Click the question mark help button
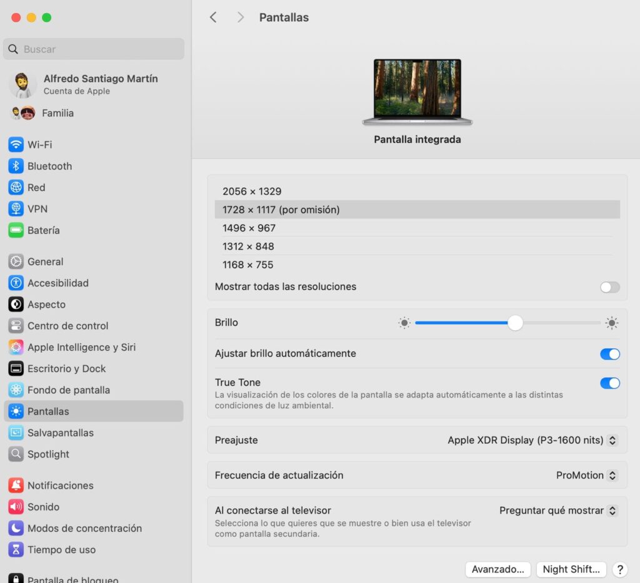The image size is (640, 583). coord(619,569)
